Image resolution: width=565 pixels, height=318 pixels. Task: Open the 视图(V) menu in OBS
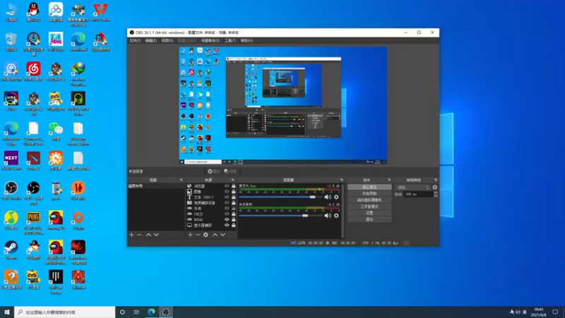click(167, 41)
